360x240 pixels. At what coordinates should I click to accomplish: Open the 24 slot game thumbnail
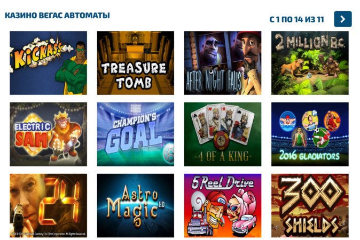pyautogui.click(x=48, y=205)
